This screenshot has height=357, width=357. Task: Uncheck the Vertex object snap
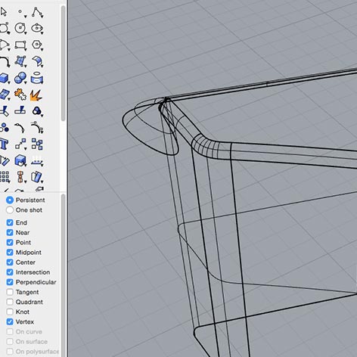10,321
